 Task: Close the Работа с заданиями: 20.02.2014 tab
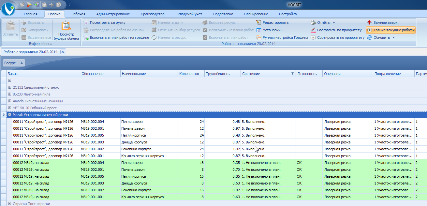pyautogui.click(x=63, y=51)
